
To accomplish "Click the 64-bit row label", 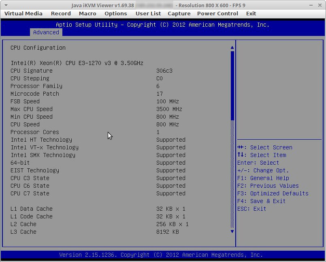I will pos(20,163).
